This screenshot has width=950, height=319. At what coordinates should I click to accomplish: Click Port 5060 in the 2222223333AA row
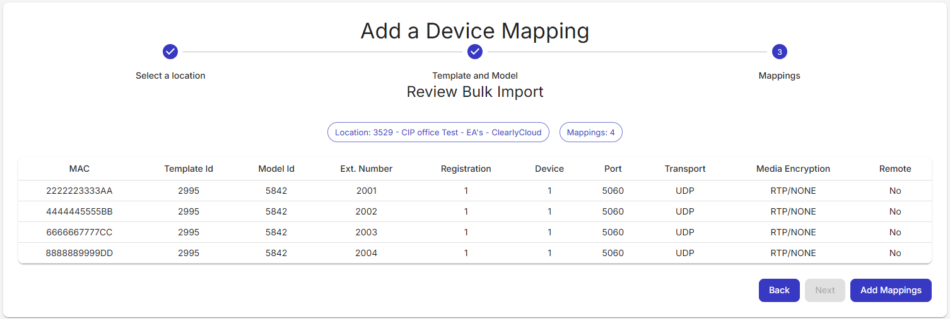pos(613,191)
